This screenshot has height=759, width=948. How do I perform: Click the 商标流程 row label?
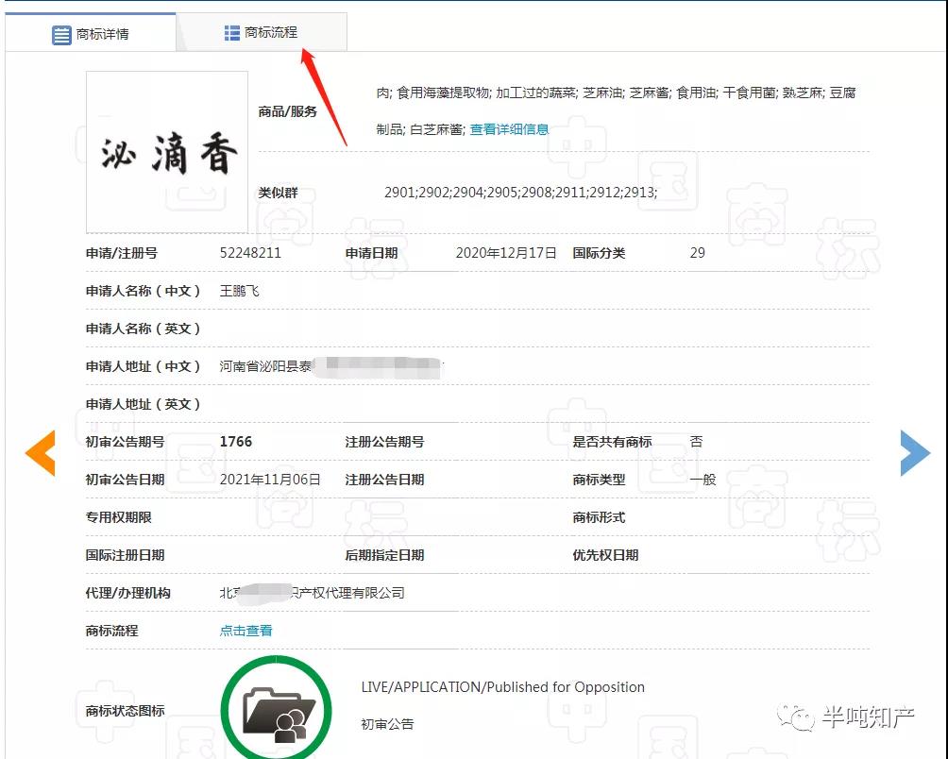pos(111,631)
